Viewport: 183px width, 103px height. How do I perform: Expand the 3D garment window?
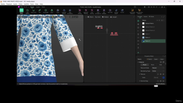(x=82, y=17)
